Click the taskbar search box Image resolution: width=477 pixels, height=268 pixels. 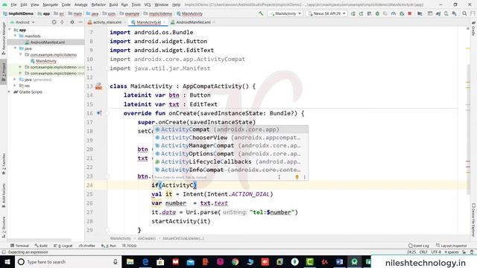pyautogui.click(x=68, y=261)
